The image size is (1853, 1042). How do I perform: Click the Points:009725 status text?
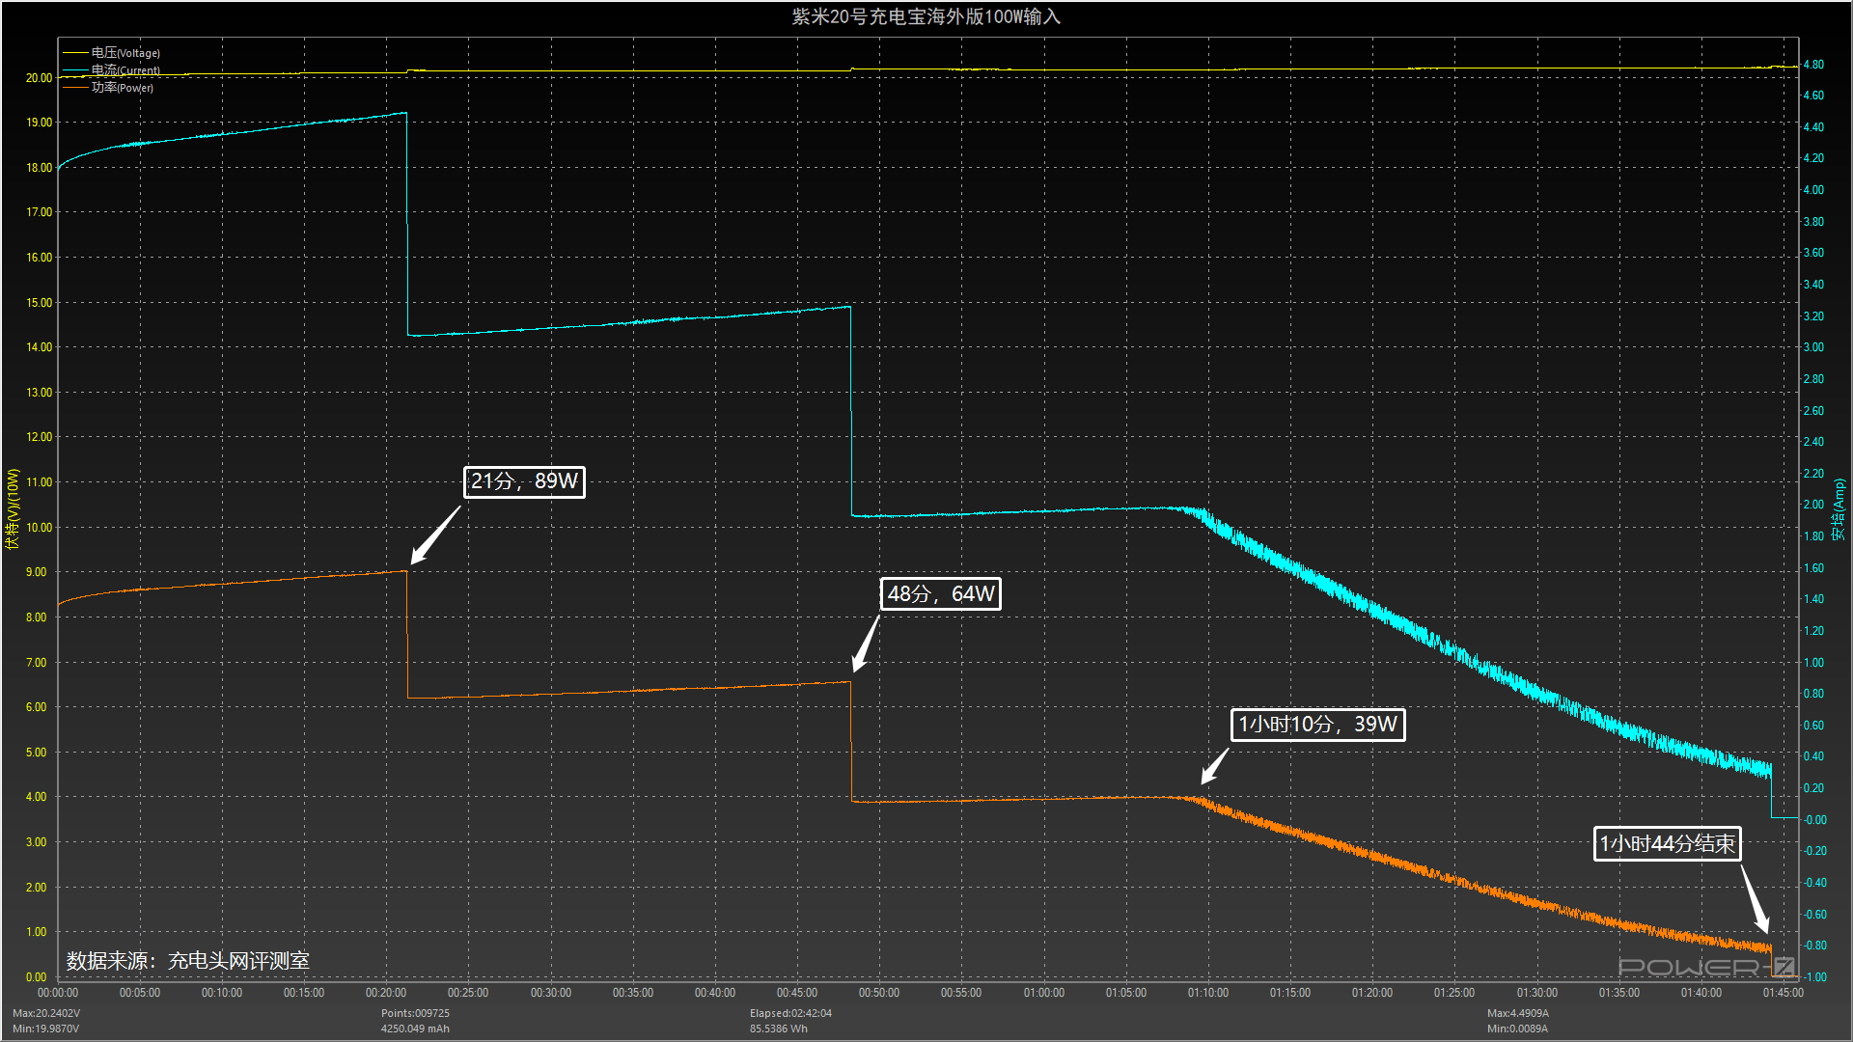[415, 1013]
